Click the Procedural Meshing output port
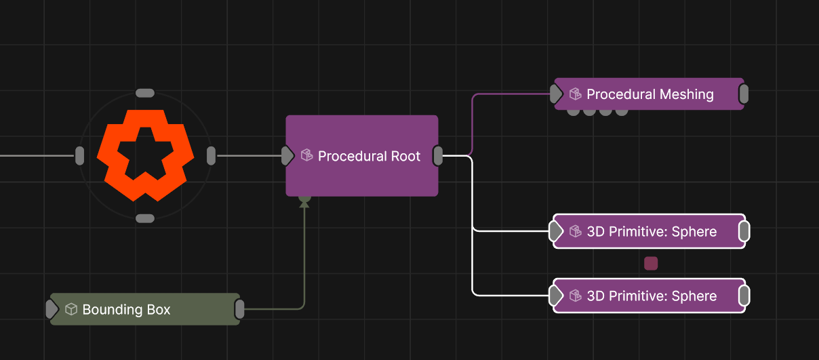Image resolution: width=819 pixels, height=360 pixels. (743, 94)
